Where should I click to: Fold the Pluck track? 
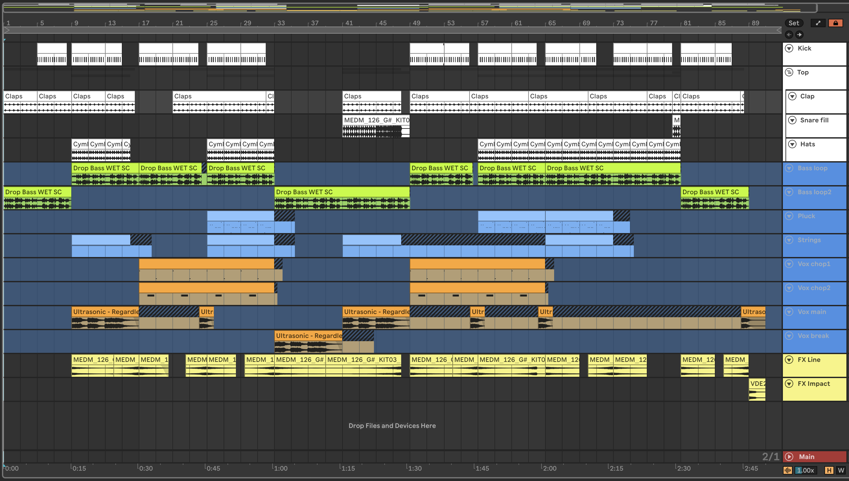(x=789, y=216)
